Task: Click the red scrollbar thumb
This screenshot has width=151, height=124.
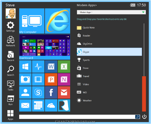Action: click(x=144, y=94)
